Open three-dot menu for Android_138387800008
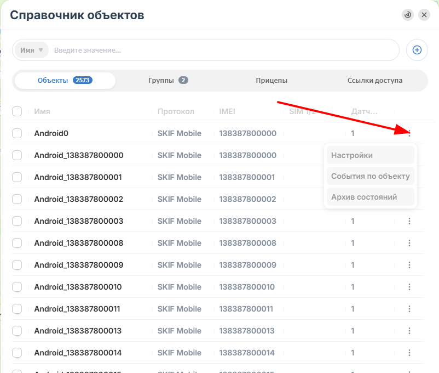The height and width of the screenshot is (373, 439). 409,243
